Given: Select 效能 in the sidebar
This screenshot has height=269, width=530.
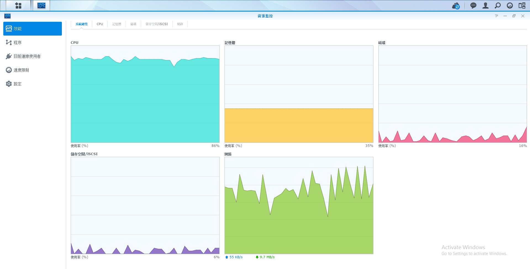Looking at the screenshot, I should click(33, 29).
